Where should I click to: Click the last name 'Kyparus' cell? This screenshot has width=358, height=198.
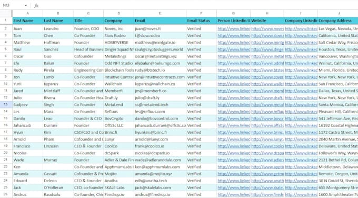click(58, 84)
